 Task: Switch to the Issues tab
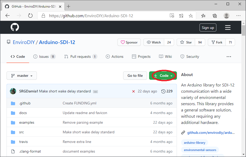(44, 56)
